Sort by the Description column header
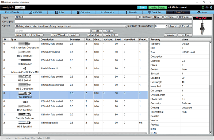This screenshot has height=140, width=214. click(54, 39)
